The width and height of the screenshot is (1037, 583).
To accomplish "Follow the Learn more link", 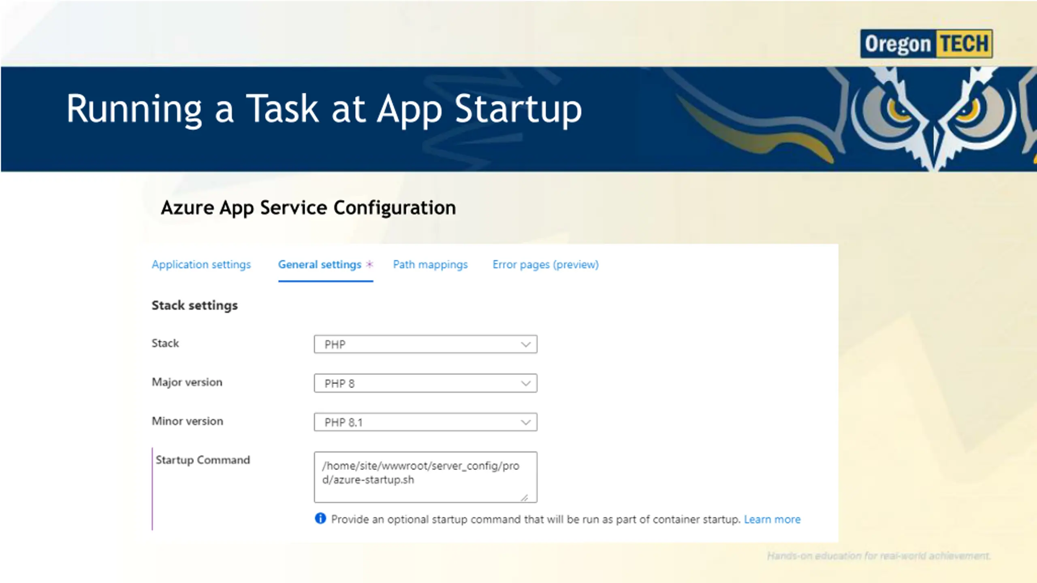I will pos(772,519).
